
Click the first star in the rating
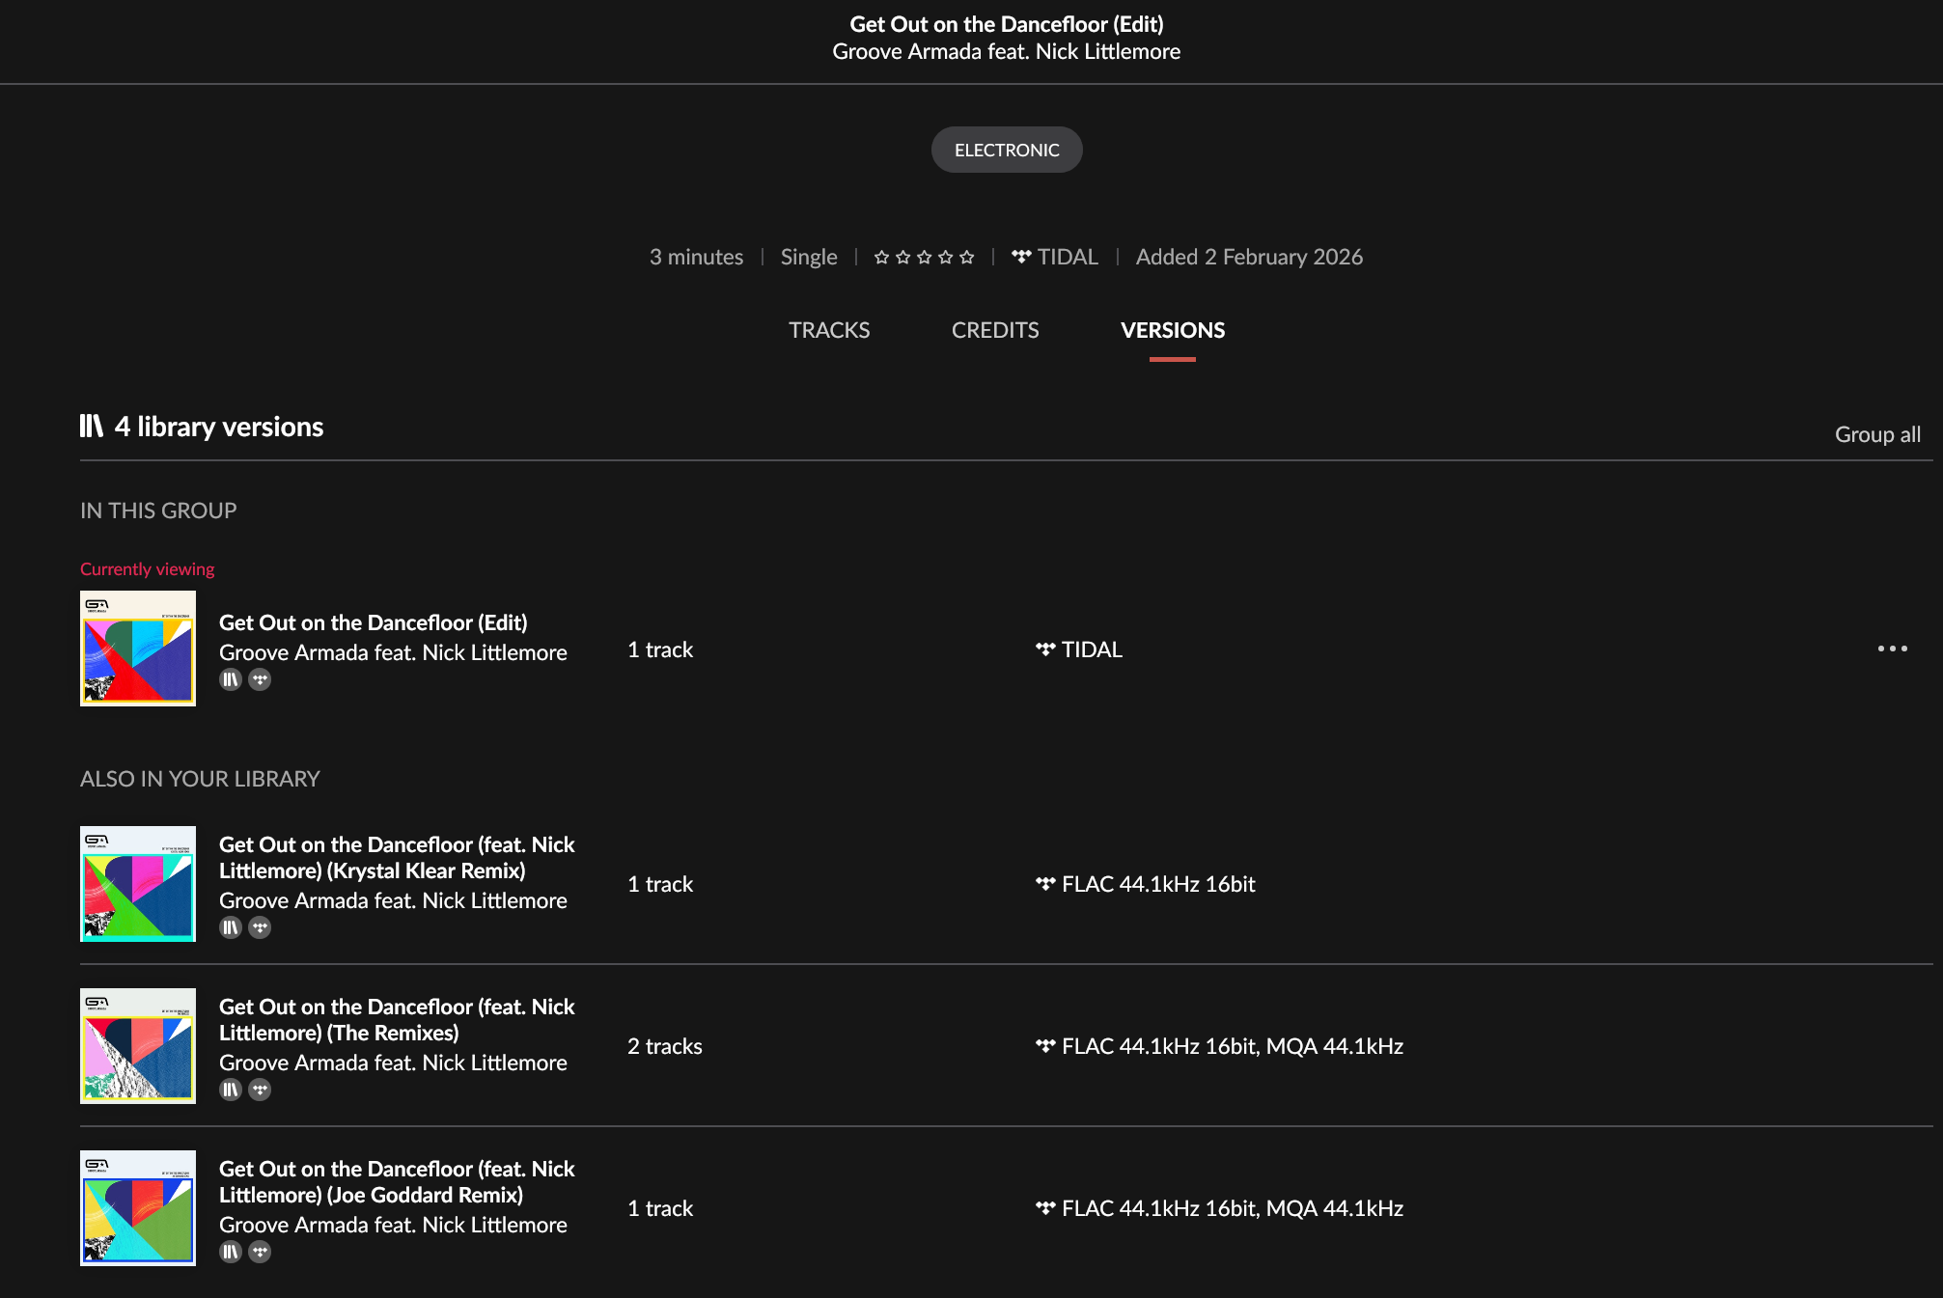tap(881, 257)
